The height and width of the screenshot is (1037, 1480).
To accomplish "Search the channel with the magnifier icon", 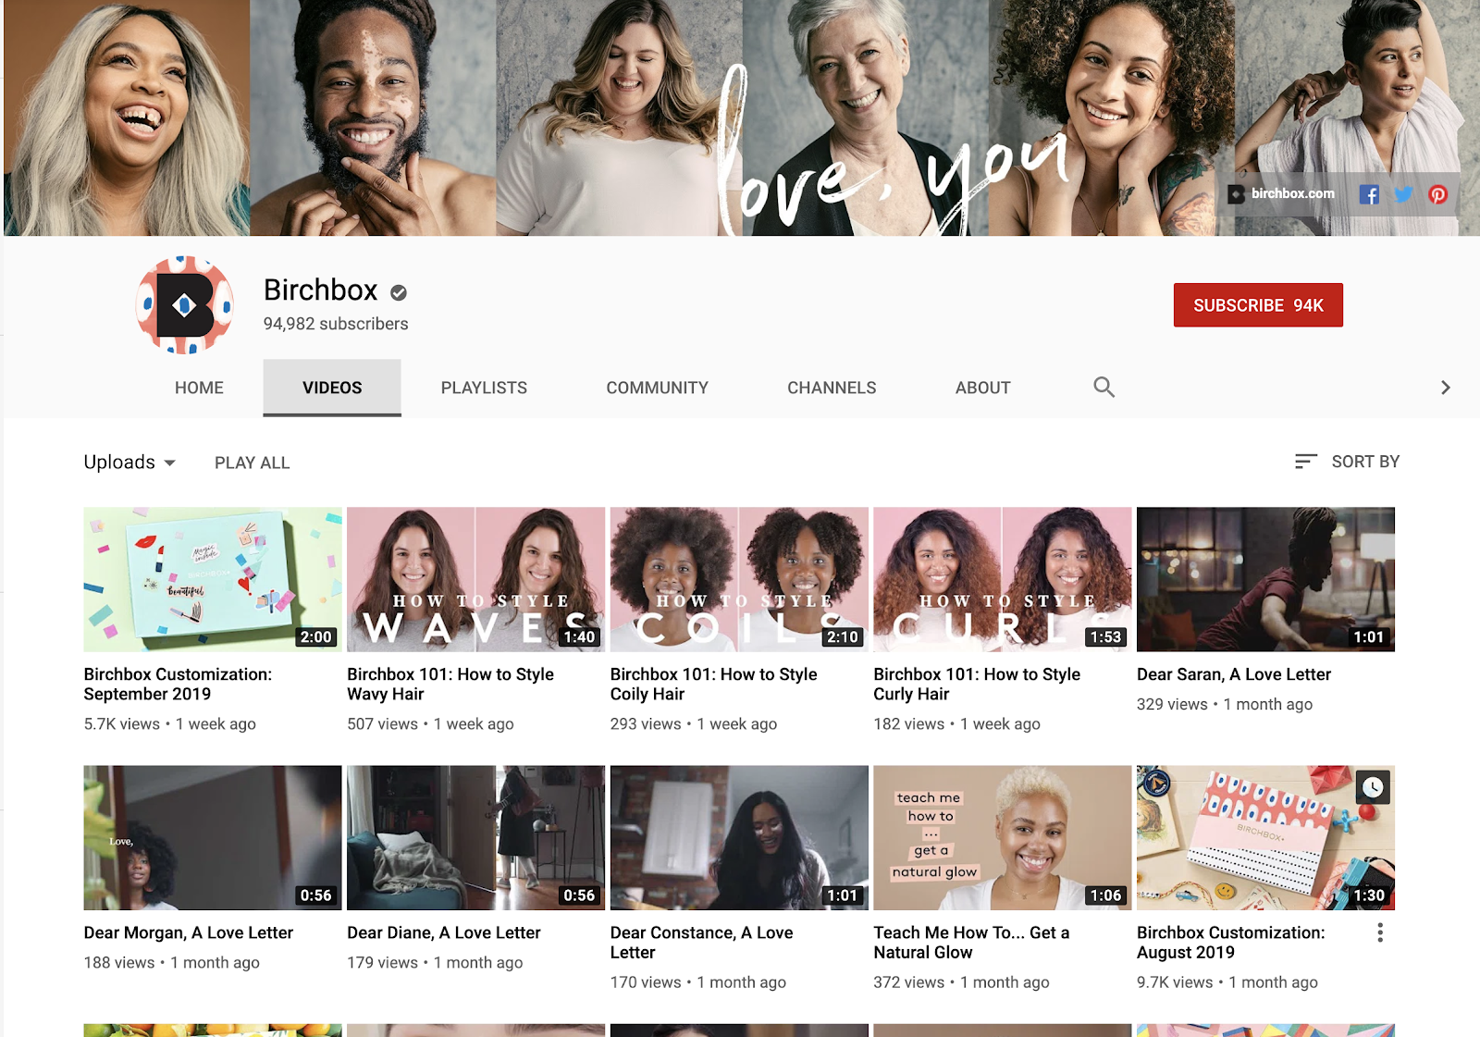I will click(1104, 387).
